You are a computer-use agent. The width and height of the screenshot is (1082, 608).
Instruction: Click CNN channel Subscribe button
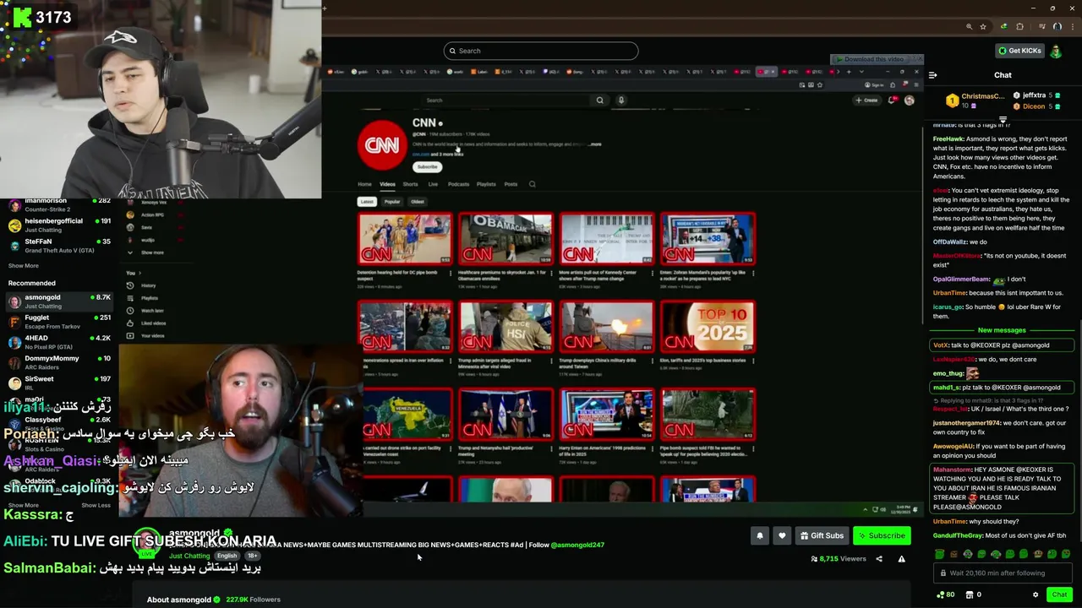point(427,166)
